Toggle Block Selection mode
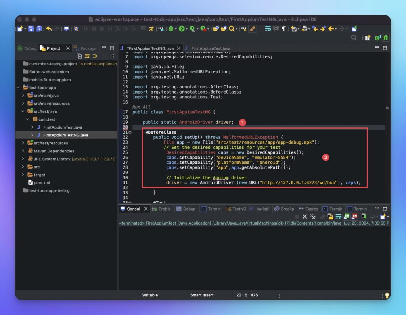The height and width of the screenshot is (315, 406). [x=276, y=29]
